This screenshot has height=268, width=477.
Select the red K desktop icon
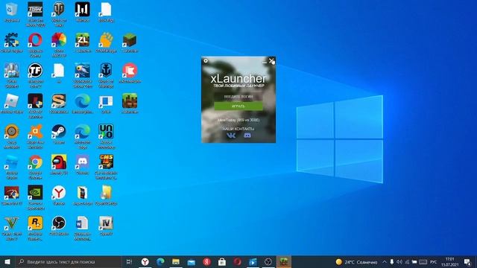pos(130,73)
